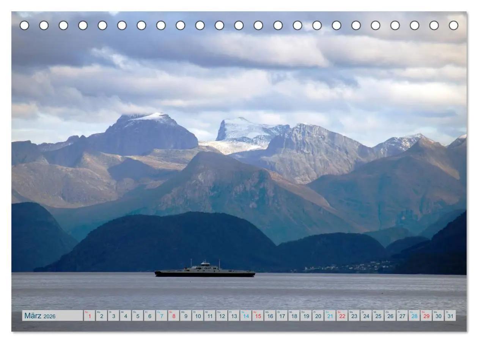The image size is (478, 343).
Task: Select the last day cell numbered 31
Action: [450, 316]
